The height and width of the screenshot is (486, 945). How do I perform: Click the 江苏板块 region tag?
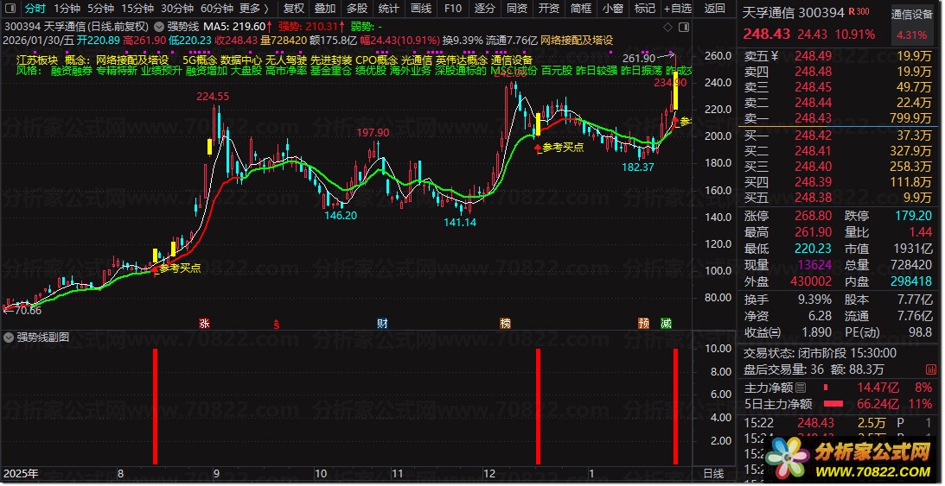coord(37,60)
